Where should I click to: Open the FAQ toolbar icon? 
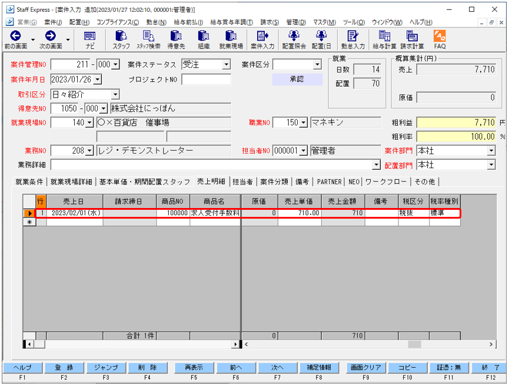point(440,36)
